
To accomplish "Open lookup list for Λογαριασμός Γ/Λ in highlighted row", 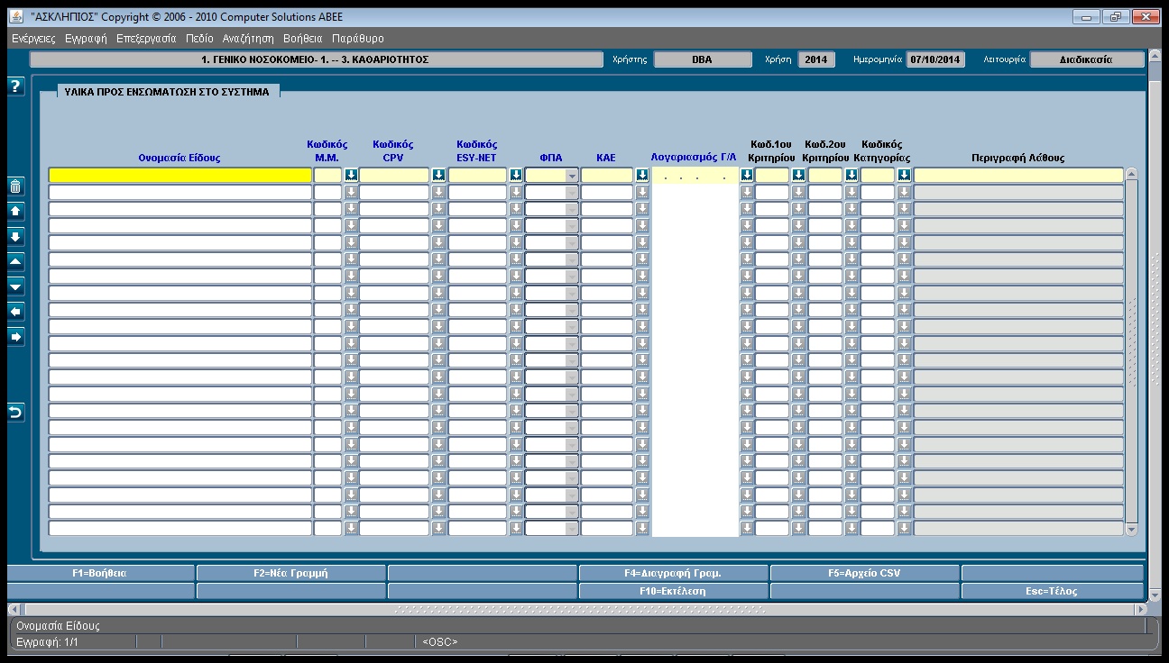I will (x=747, y=176).
